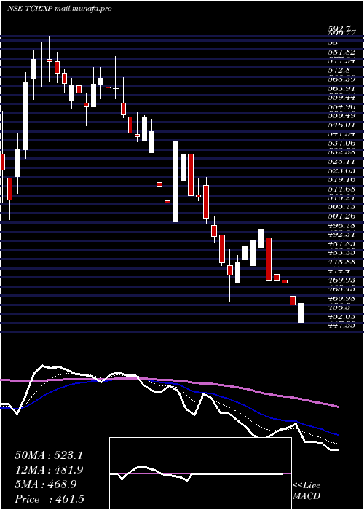Click the Price : 461.5 readout

50,499
